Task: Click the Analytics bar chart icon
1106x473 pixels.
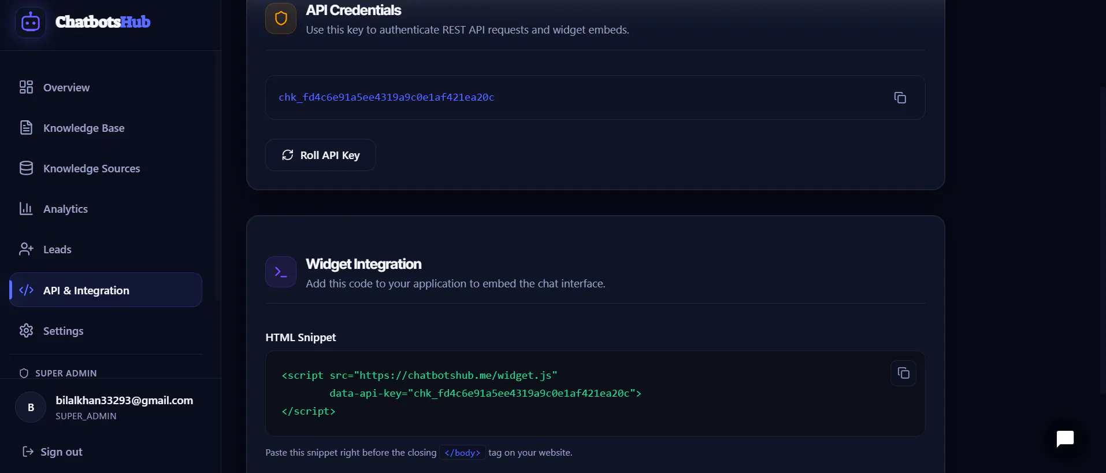Action: pos(26,209)
